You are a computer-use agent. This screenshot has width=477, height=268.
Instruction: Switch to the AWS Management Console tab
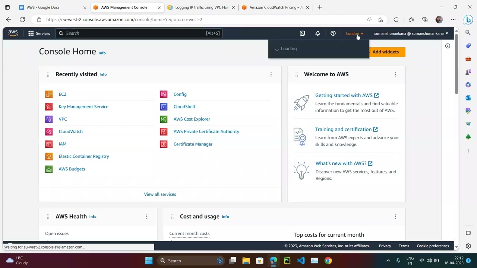click(x=127, y=7)
